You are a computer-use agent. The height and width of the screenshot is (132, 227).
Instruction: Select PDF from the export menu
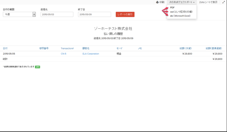pos(172,8)
